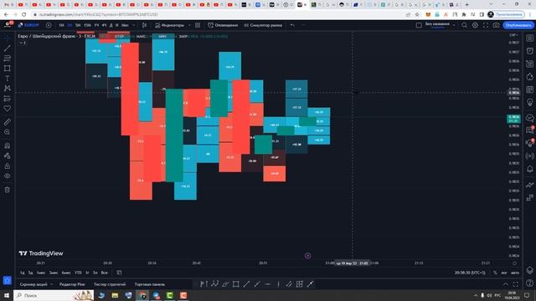Select the trend line drawing tool
Viewport: 536px width, 301px height.
[x=8, y=48]
